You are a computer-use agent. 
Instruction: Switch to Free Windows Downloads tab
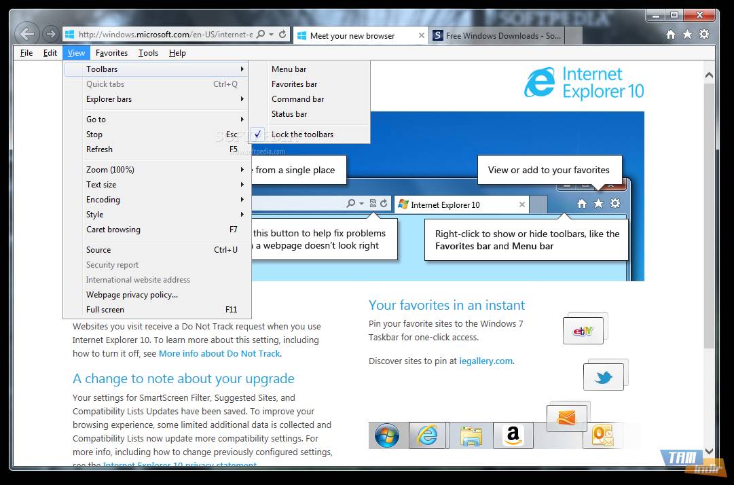[497, 36]
